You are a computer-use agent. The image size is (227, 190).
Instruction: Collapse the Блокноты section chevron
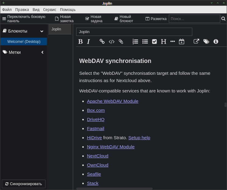click(x=42, y=31)
